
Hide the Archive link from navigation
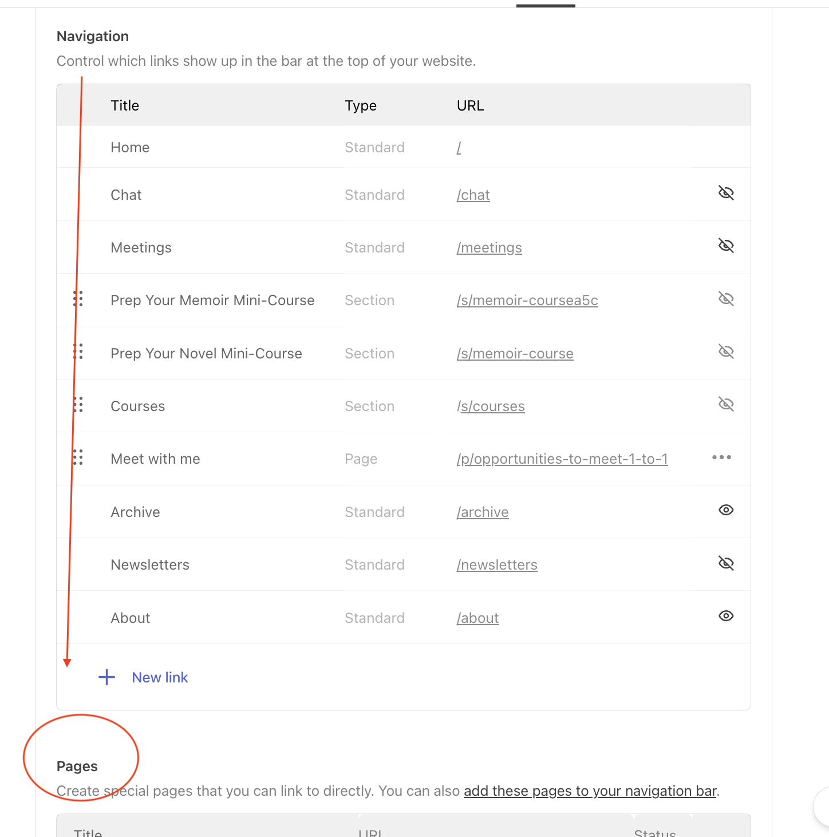(x=726, y=510)
